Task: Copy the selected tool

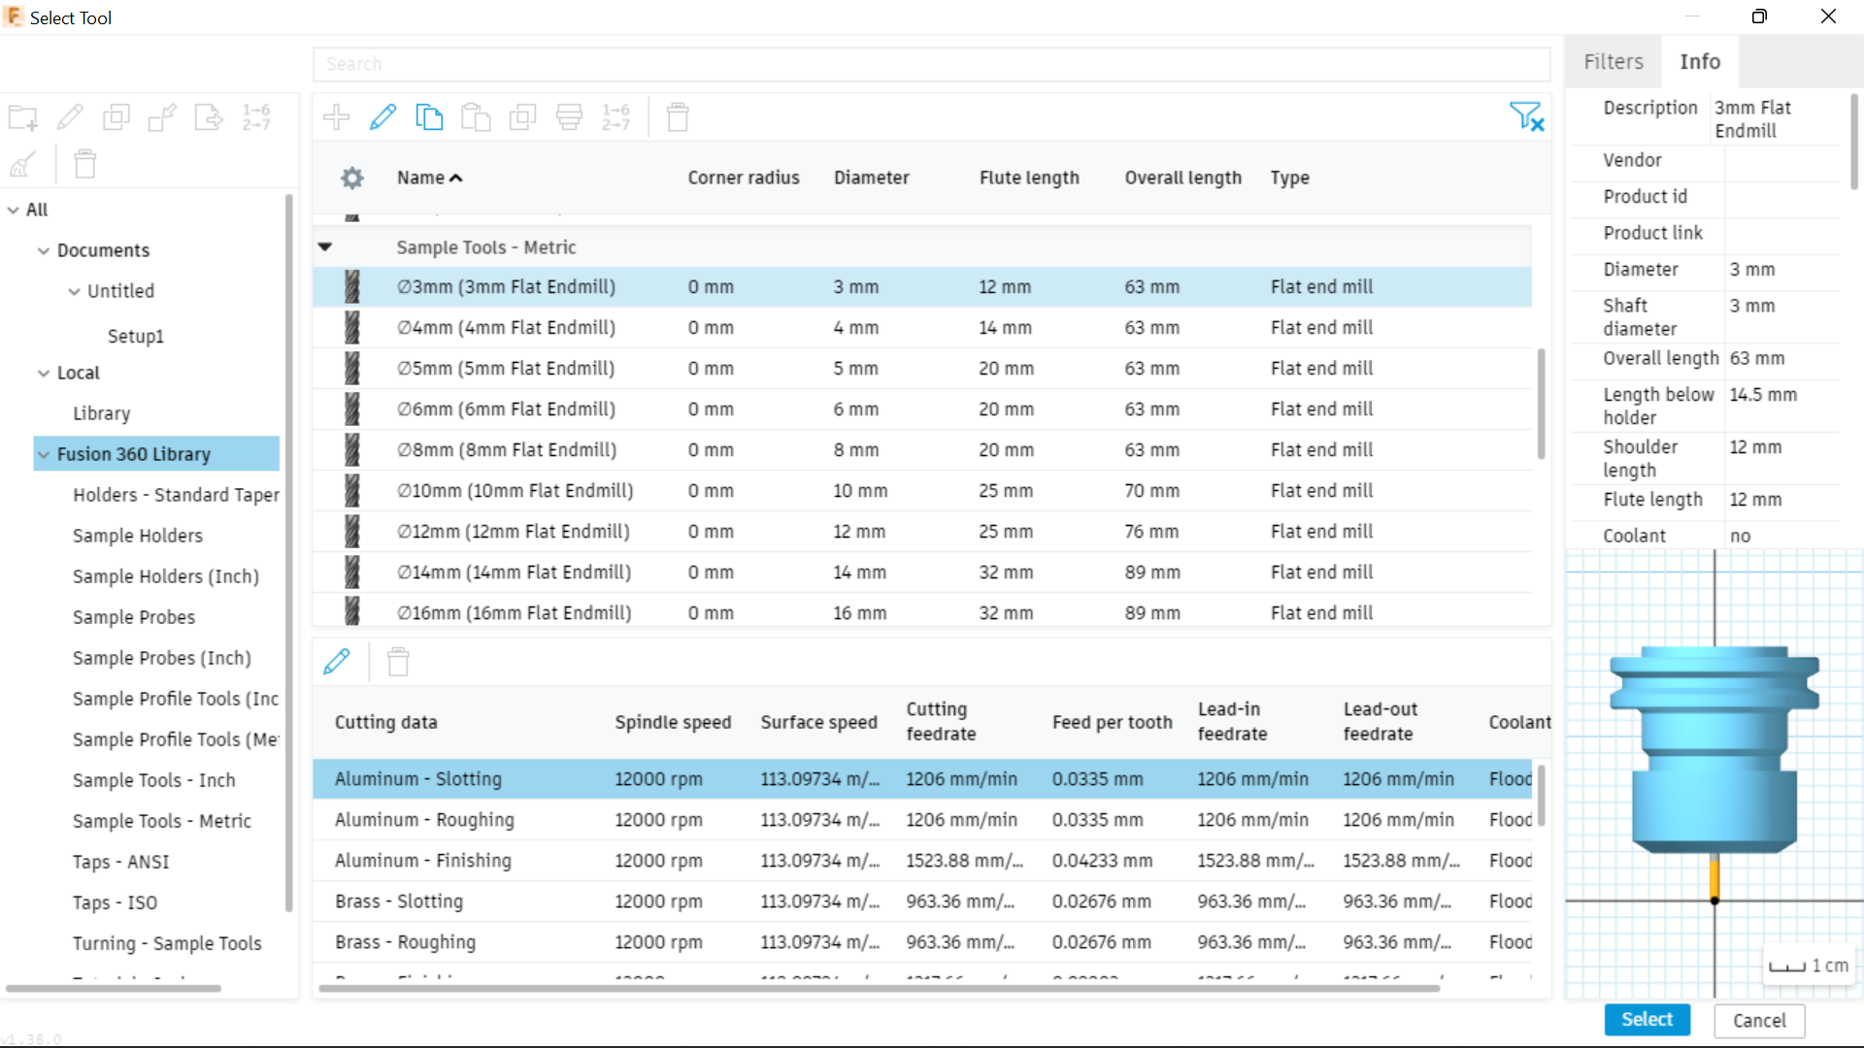Action: click(429, 116)
